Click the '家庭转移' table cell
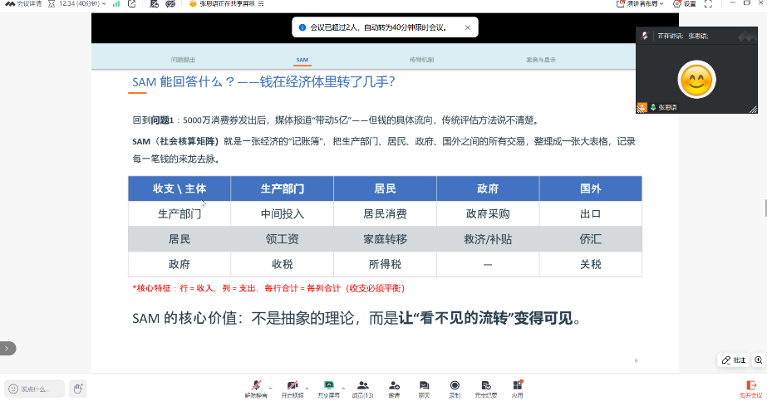The height and width of the screenshot is (401, 767). point(385,239)
